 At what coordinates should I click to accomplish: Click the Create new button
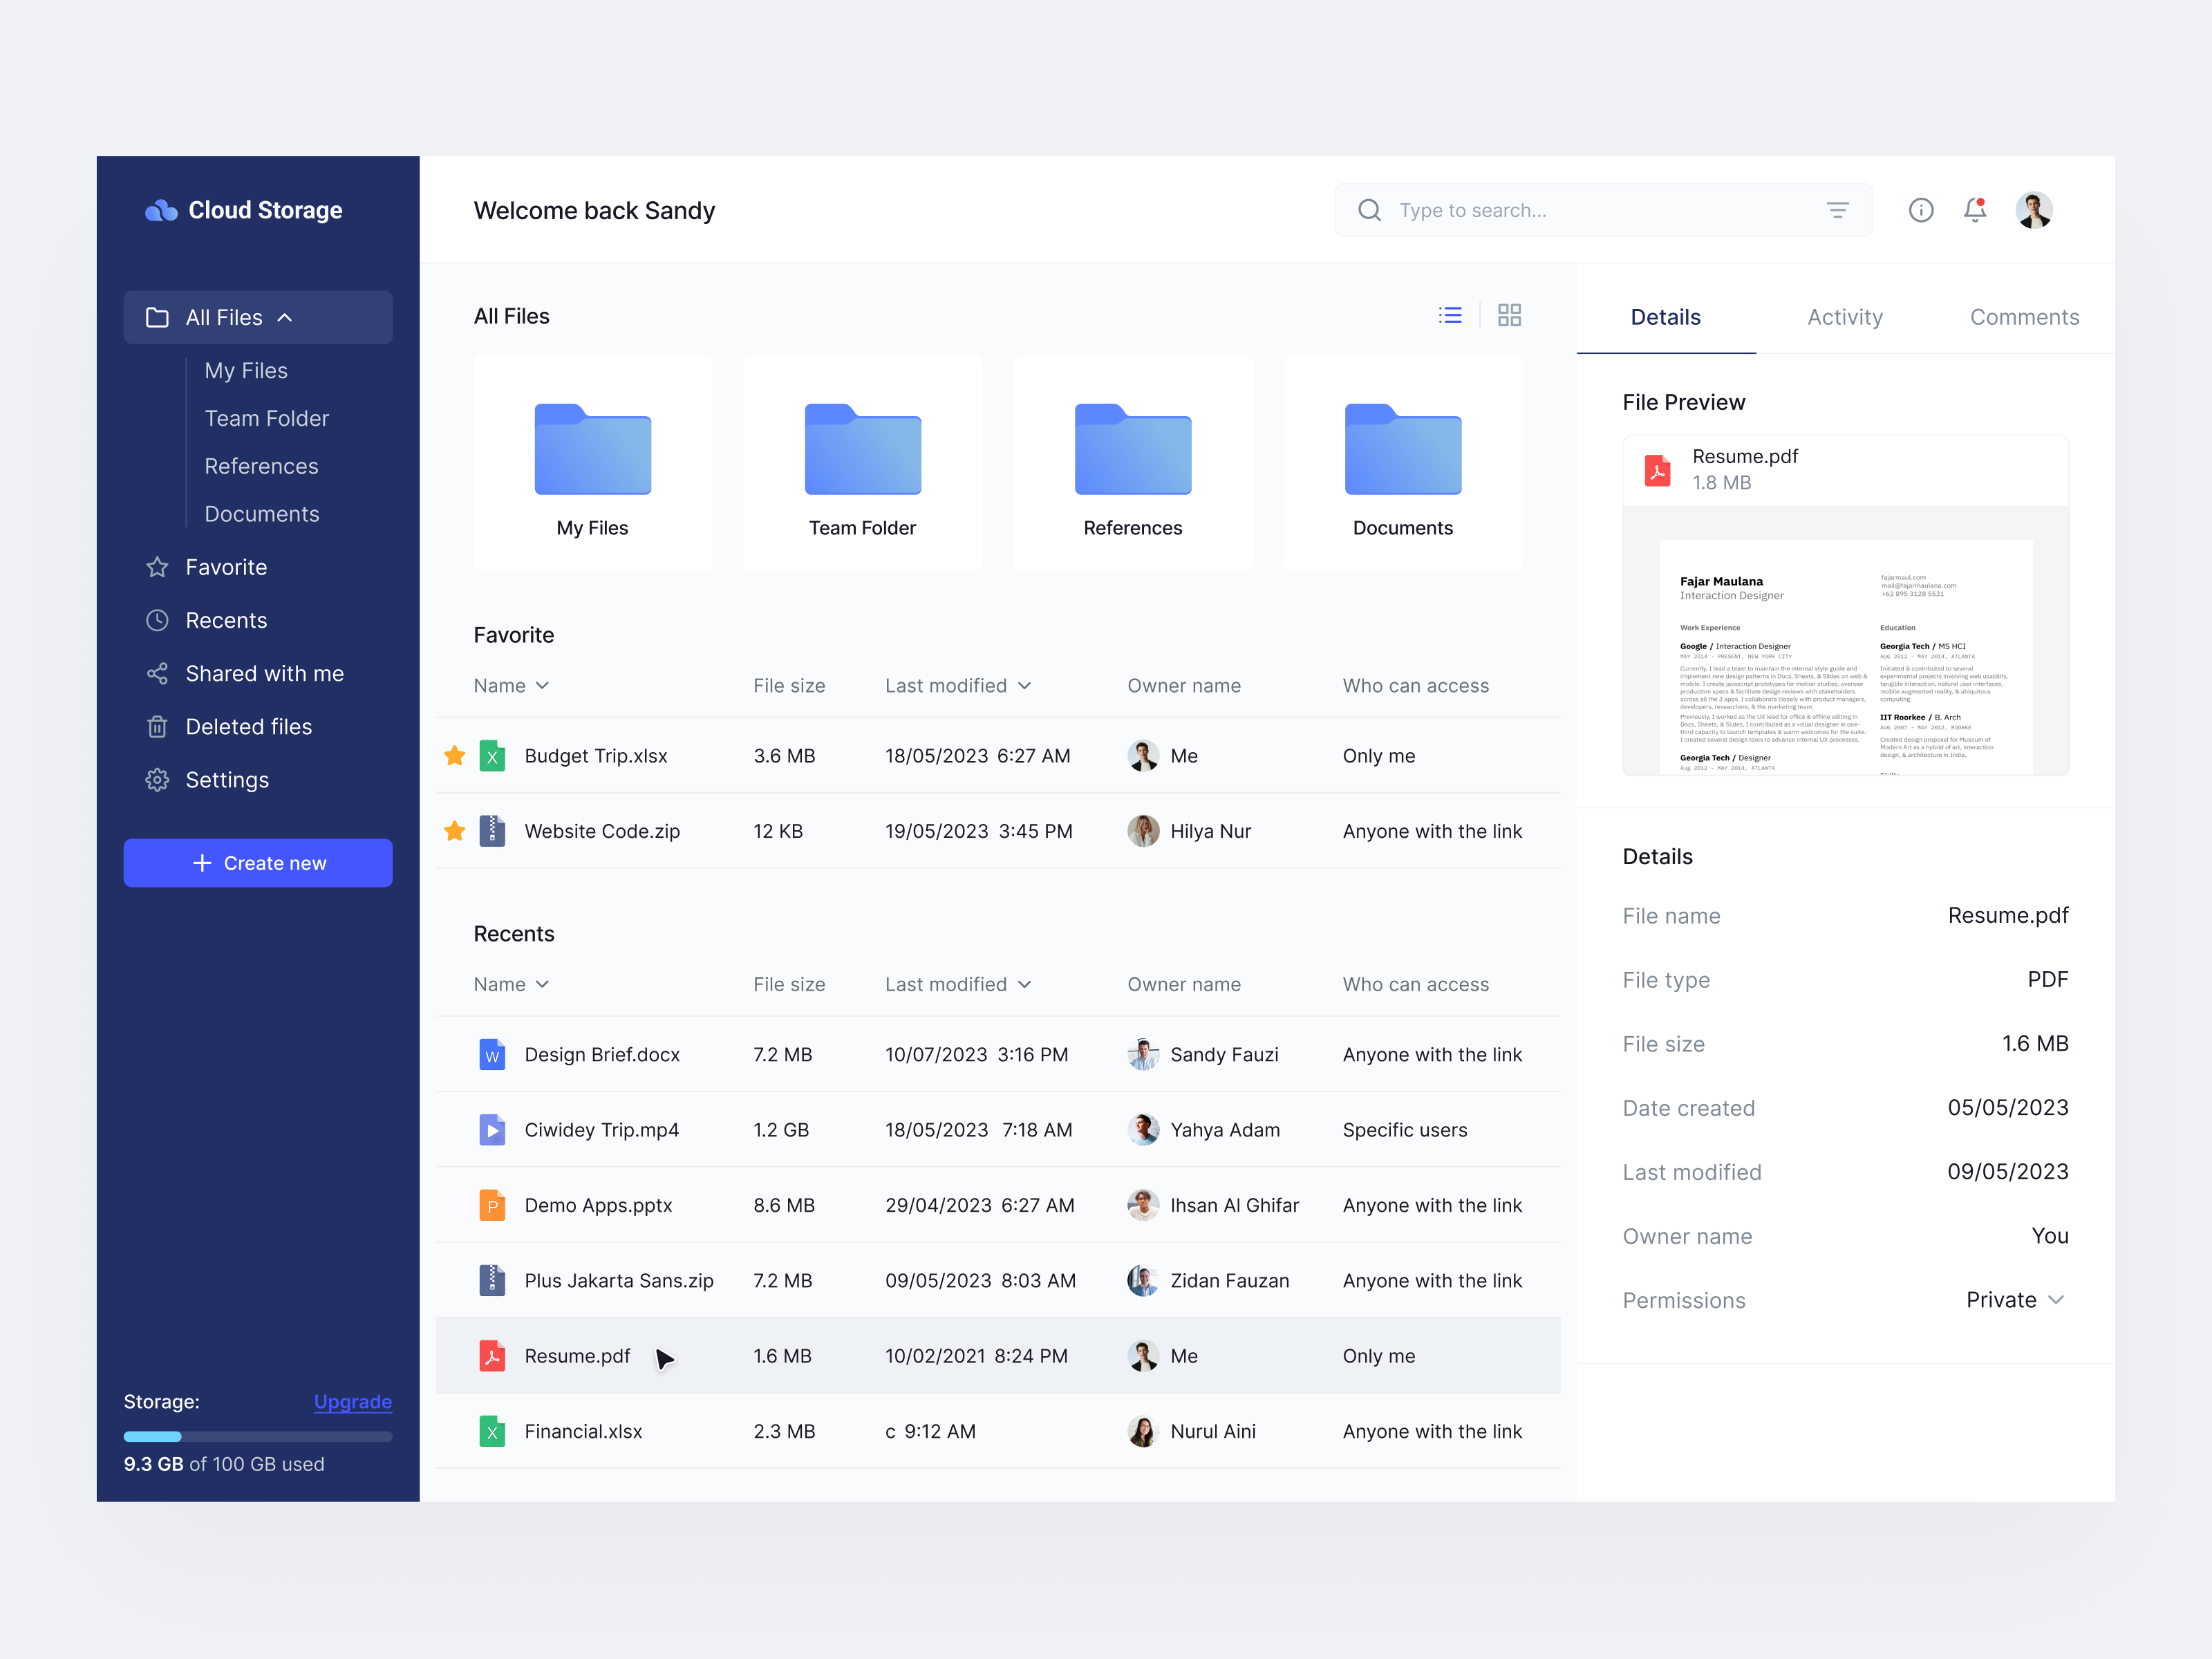[258, 862]
